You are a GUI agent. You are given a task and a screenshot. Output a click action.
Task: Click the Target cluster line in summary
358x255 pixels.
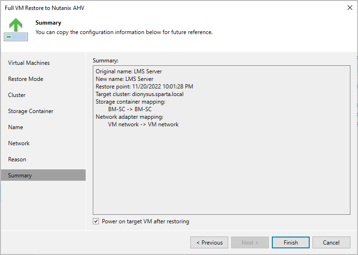140,94
